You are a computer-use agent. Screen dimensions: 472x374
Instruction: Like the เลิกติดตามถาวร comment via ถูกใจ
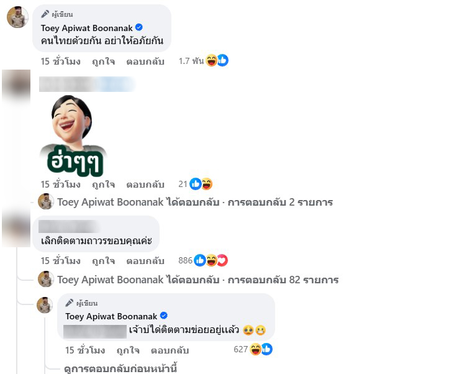103,261
